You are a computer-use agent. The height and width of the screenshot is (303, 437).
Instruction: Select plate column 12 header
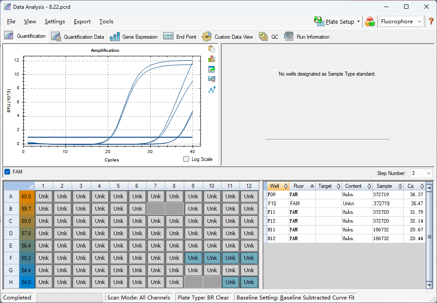click(249, 186)
